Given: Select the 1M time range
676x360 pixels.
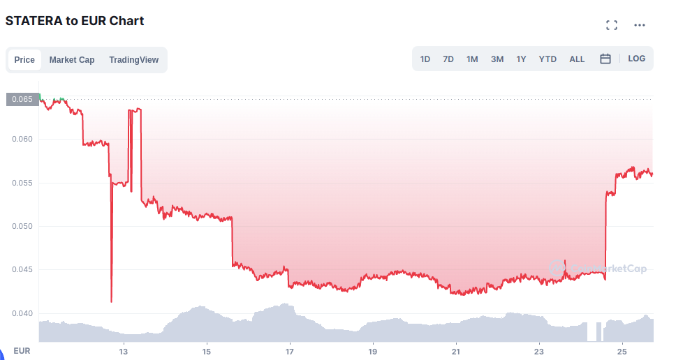Looking at the screenshot, I should pyautogui.click(x=472, y=59).
